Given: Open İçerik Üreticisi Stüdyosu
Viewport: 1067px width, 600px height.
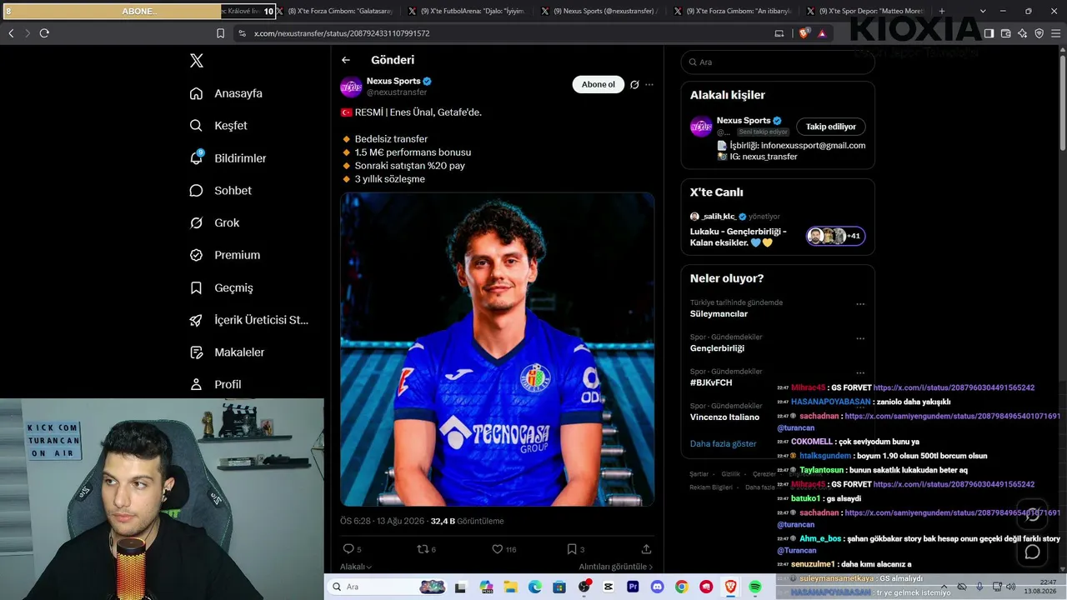Looking at the screenshot, I should (x=249, y=320).
